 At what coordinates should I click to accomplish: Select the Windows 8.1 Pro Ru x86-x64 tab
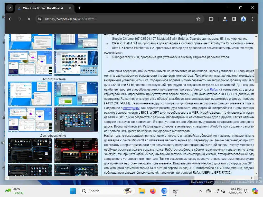[x=43, y=8]
